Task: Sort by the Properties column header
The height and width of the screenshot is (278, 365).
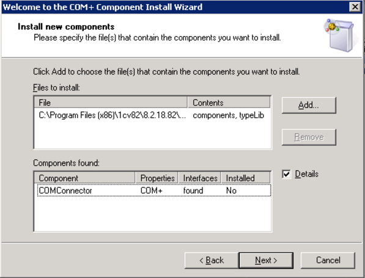Action: (157, 178)
